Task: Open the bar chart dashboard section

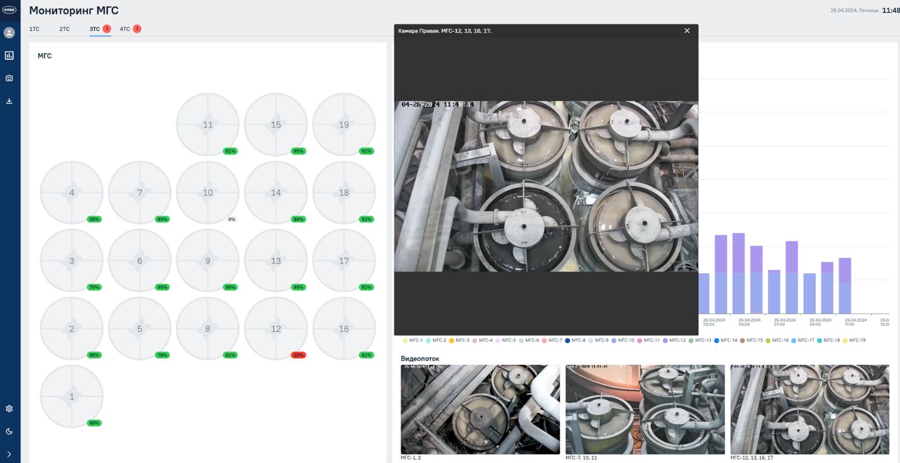Action: coord(9,55)
